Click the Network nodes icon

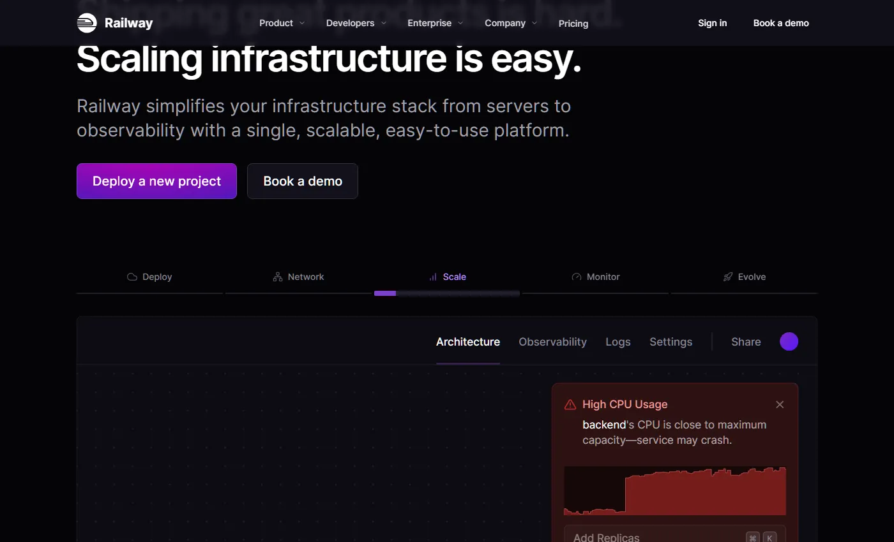point(278,277)
